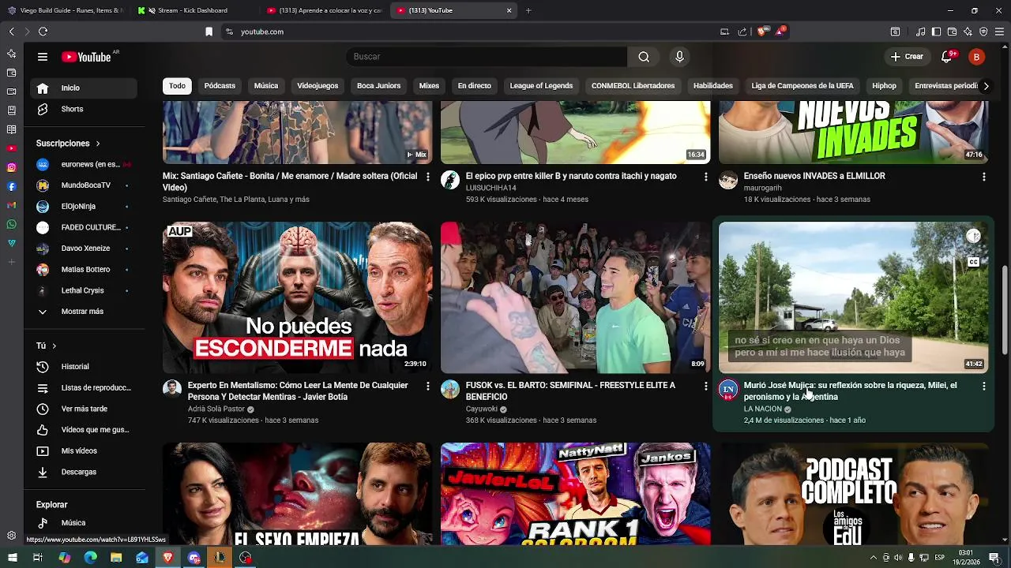Viewport: 1011px width, 568px height.
Task: Open options menu for Javier Botía video
Action: click(428, 386)
